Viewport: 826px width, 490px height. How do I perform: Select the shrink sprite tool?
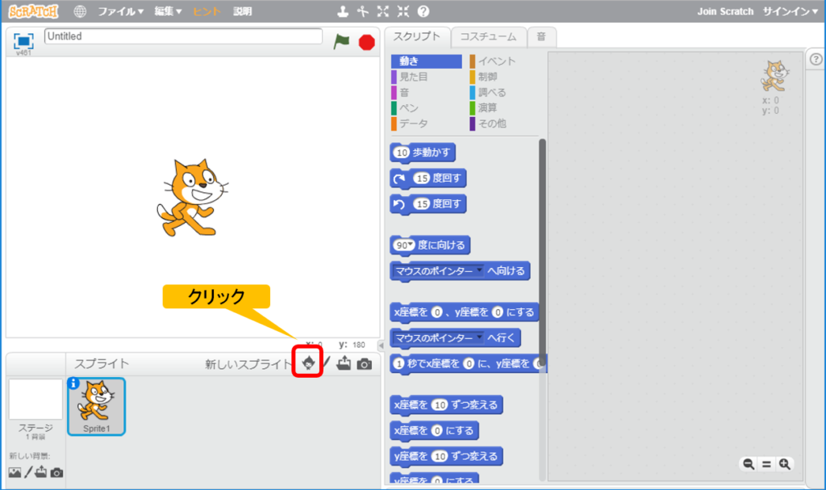(403, 11)
